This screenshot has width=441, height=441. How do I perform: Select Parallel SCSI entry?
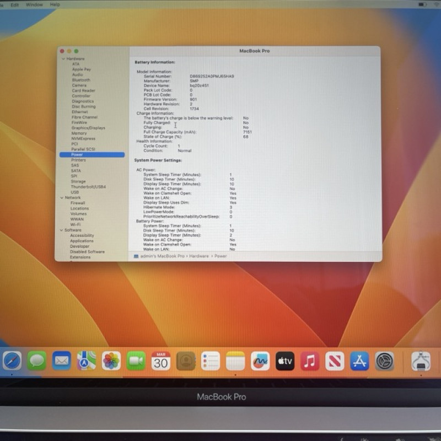[x=83, y=149]
